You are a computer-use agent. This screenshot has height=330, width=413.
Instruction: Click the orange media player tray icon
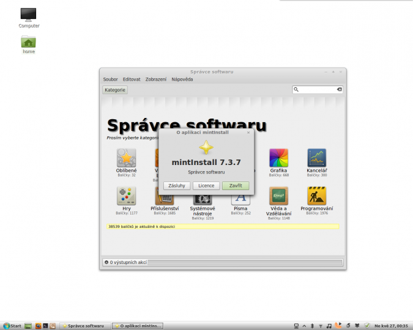[338, 325]
